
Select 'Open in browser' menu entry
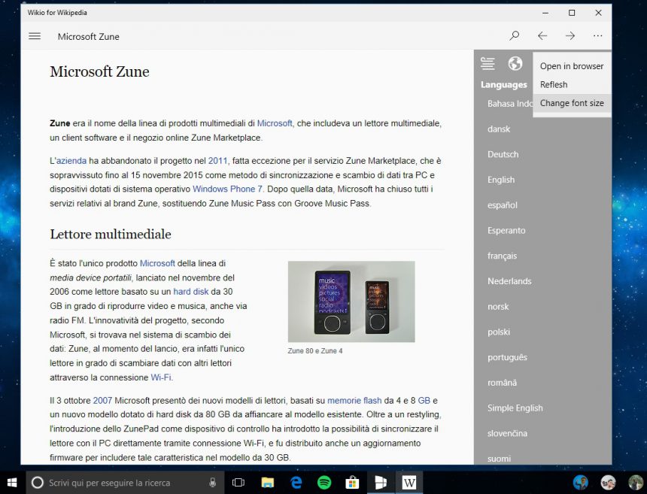click(x=571, y=66)
